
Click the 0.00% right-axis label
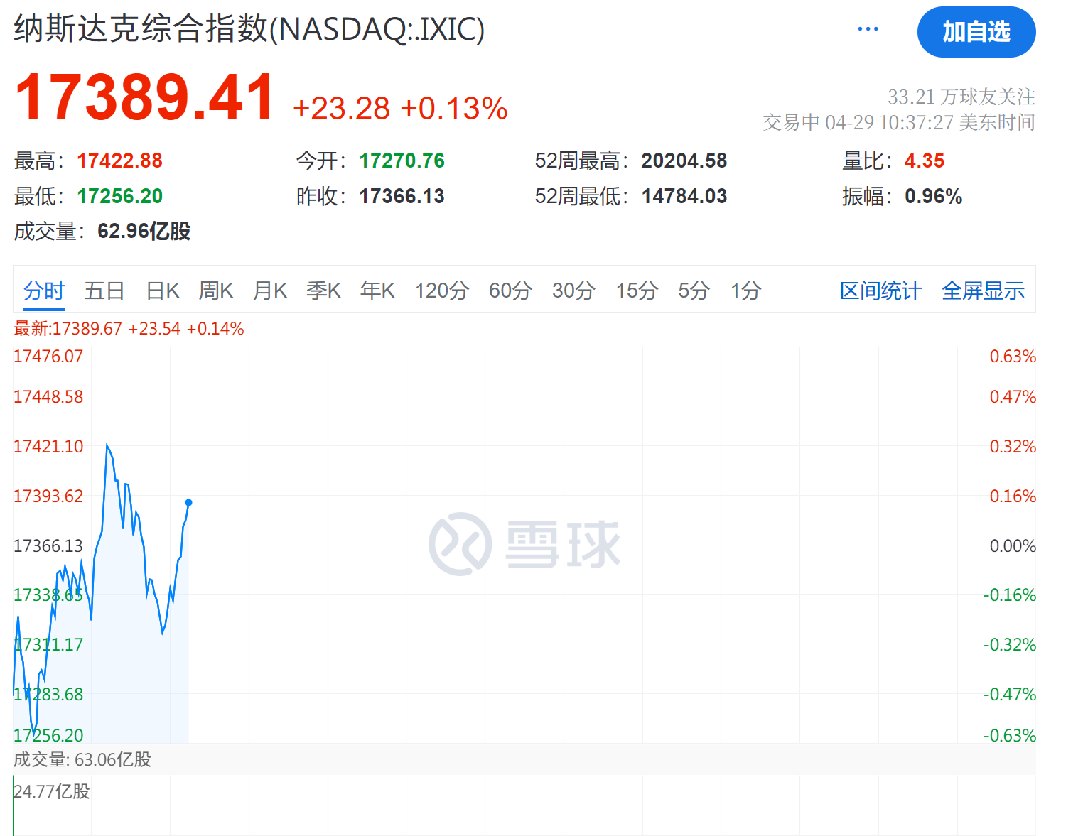(x=1013, y=546)
